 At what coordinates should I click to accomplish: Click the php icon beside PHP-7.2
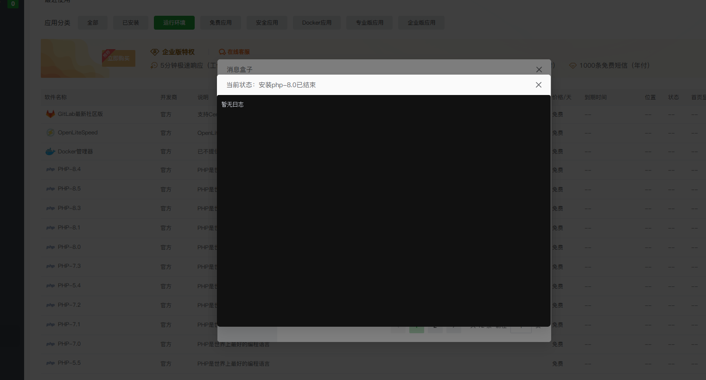[x=51, y=305]
